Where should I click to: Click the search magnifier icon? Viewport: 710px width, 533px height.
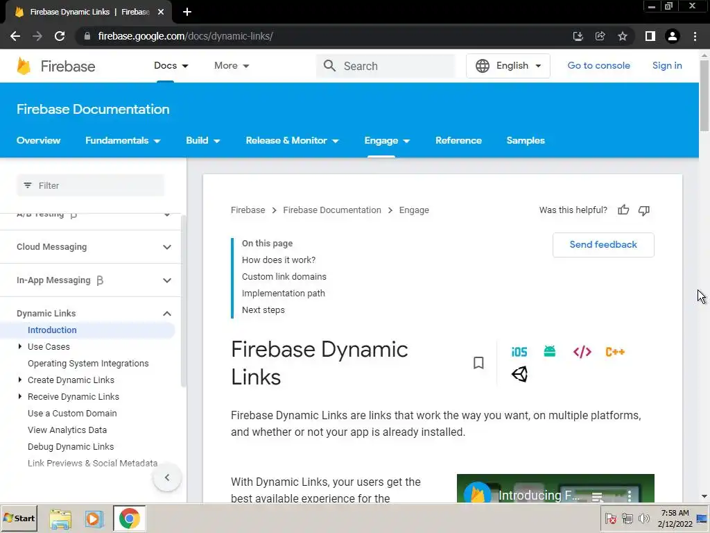click(x=329, y=66)
